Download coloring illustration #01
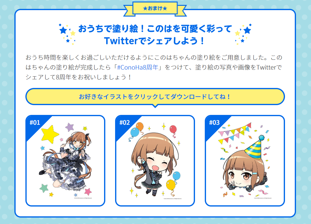 tap(65, 161)
